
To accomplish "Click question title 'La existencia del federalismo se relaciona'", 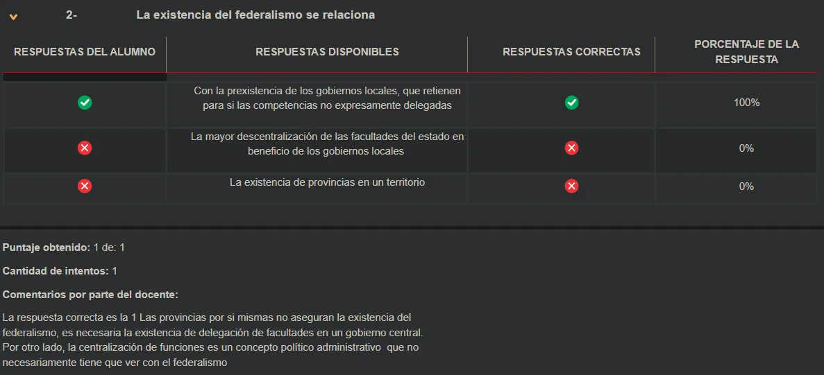I will pyautogui.click(x=255, y=15).
